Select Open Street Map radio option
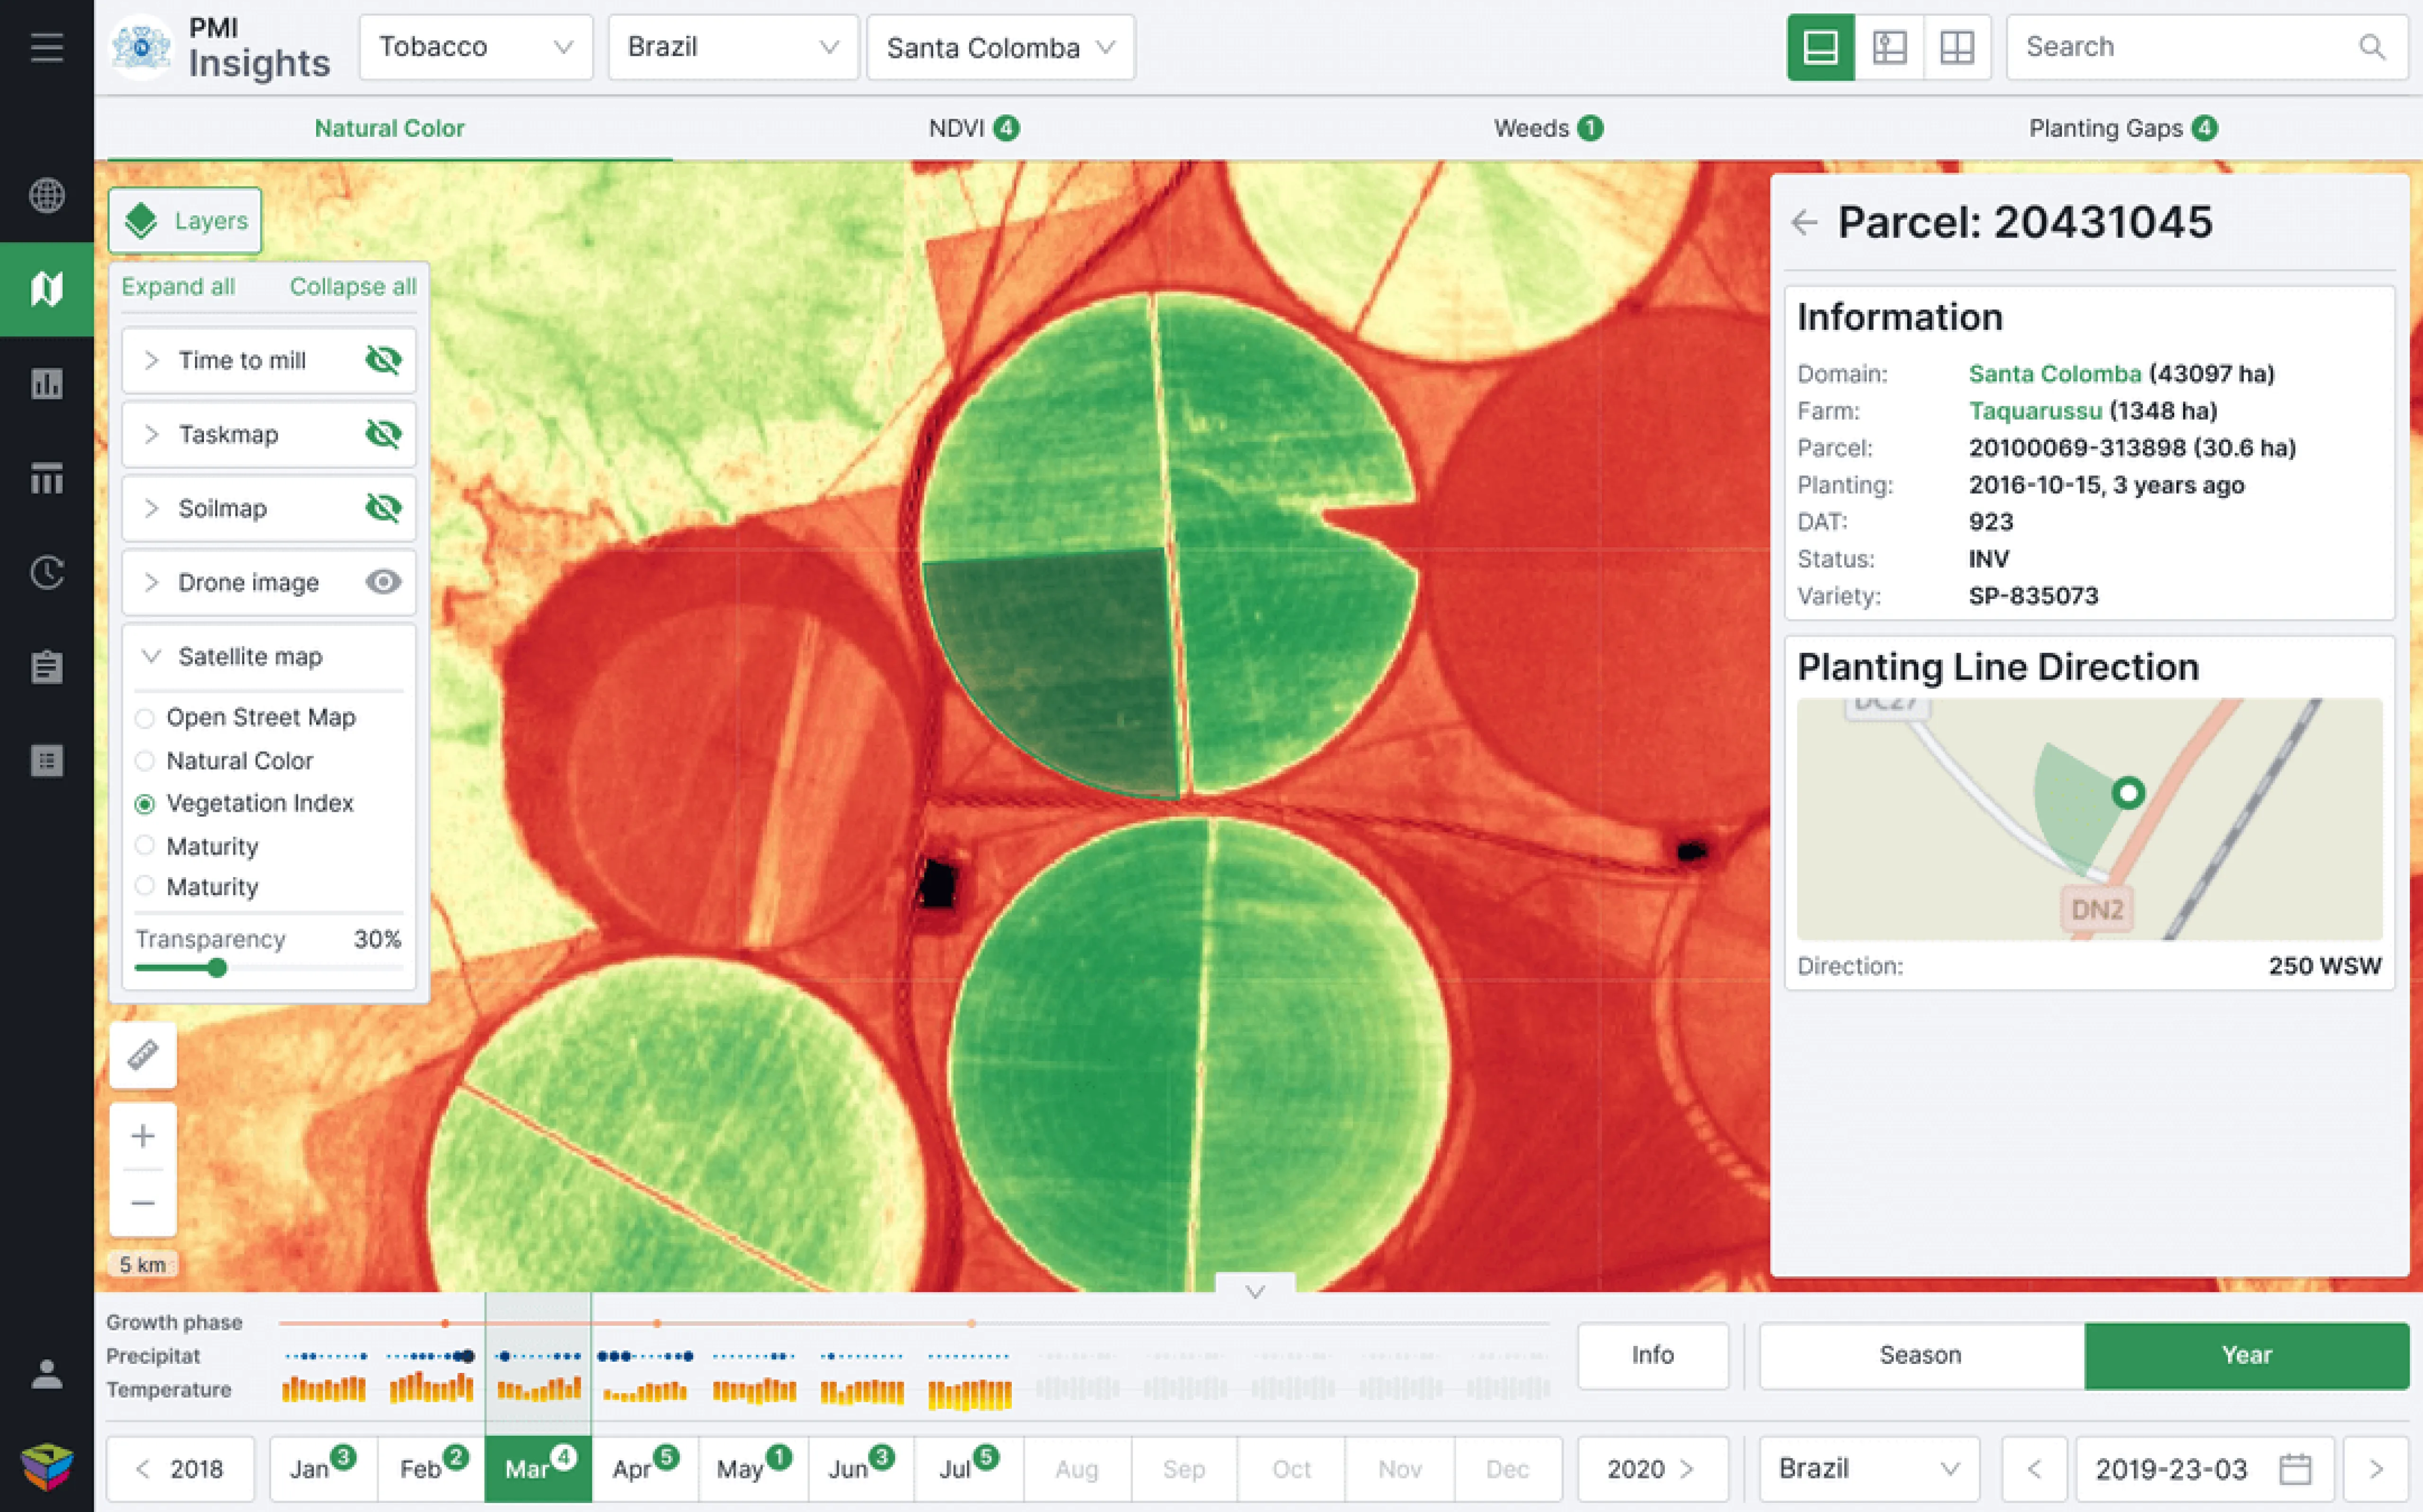Viewport: 2423px width, 1512px height. pyautogui.click(x=145, y=718)
